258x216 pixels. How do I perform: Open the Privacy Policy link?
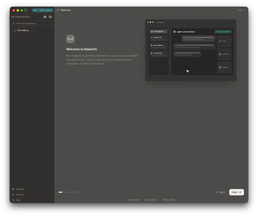click(x=151, y=200)
